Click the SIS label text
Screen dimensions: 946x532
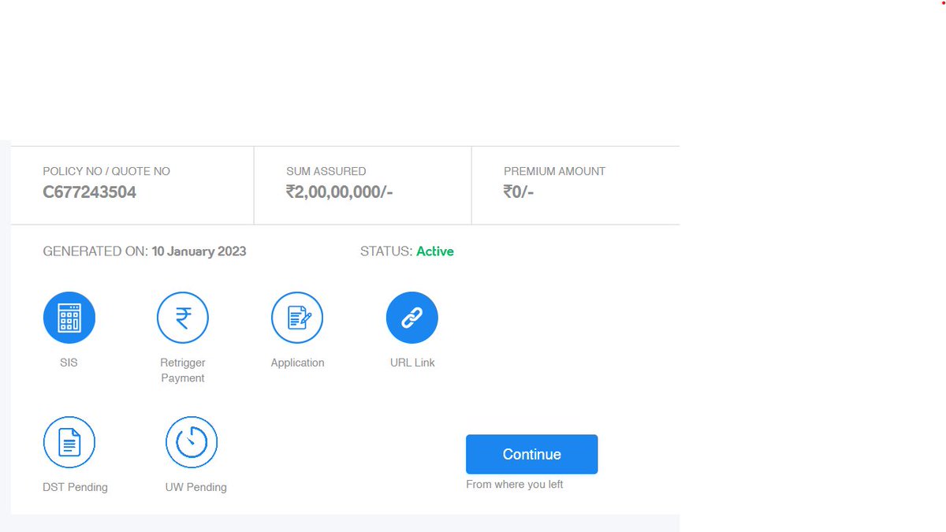pos(69,363)
